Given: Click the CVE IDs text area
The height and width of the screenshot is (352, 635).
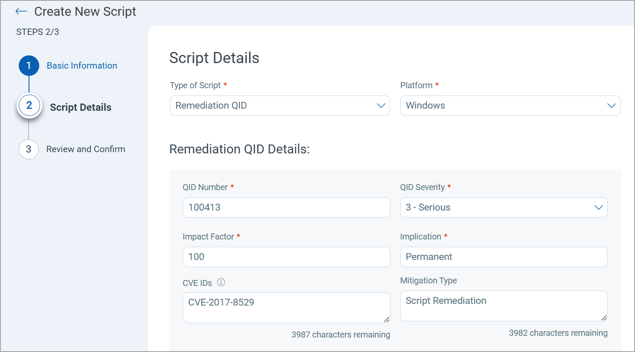Looking at the screenshot, I should (x=286, y=308).
